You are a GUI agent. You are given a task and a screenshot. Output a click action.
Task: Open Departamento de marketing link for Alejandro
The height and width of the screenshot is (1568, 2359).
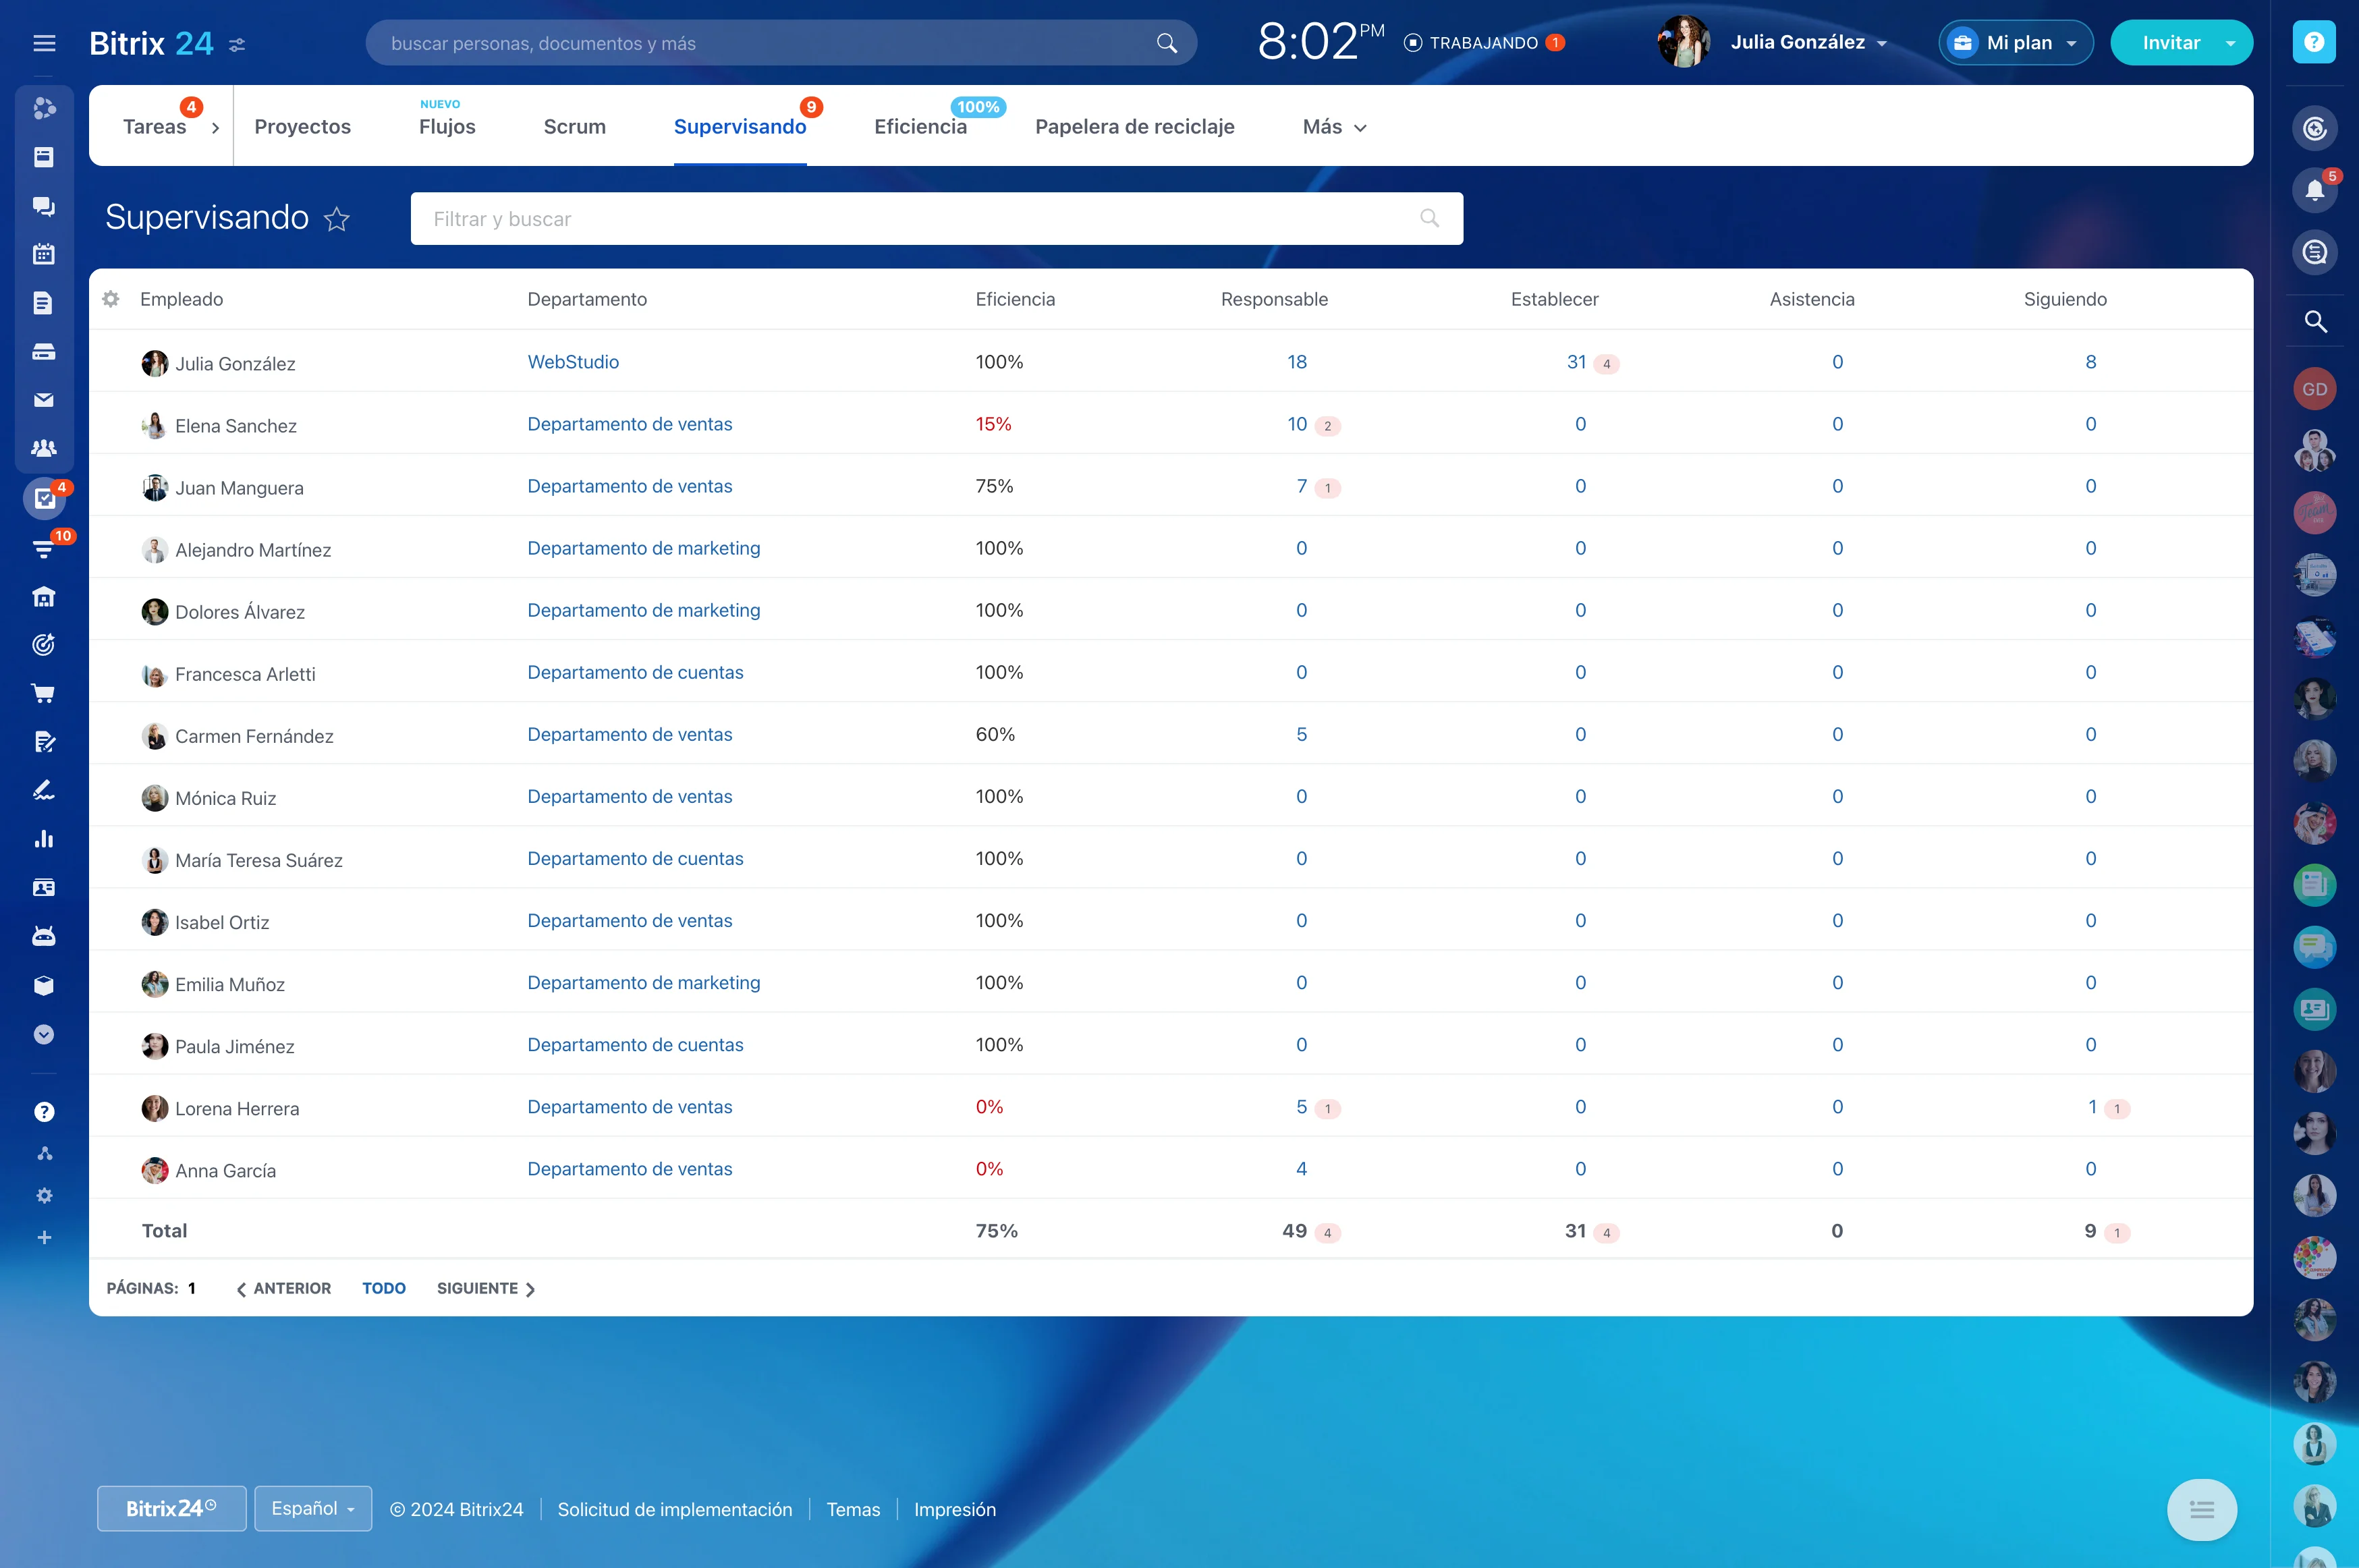[x=643, y=548]
